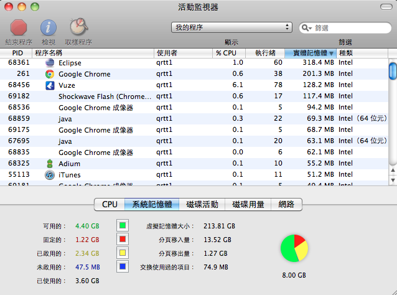The image size is (397, 295).
Task: Click the 213.81 GB virtual memory size value
Action: tap(219, 226)
